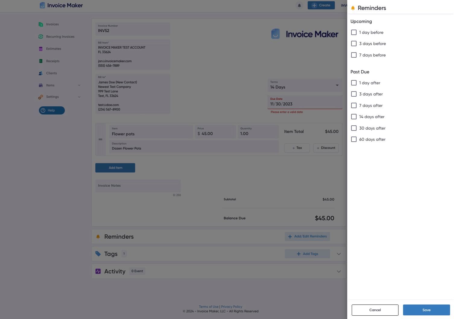Viewport: 454px width, 319px height.
Task: Click Cancel in the Reminders panel
Action: tap(375, 310)
